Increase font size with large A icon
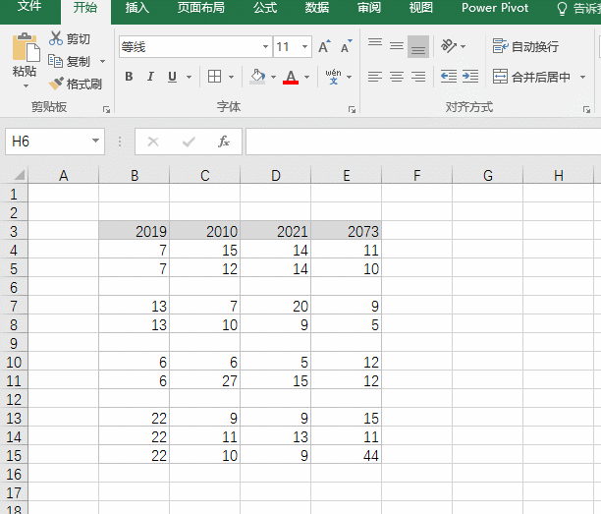Screen dimensions: 601x514 click(x=326, y=47)
